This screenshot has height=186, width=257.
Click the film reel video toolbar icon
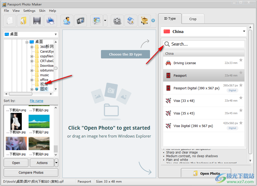point(117,21)
